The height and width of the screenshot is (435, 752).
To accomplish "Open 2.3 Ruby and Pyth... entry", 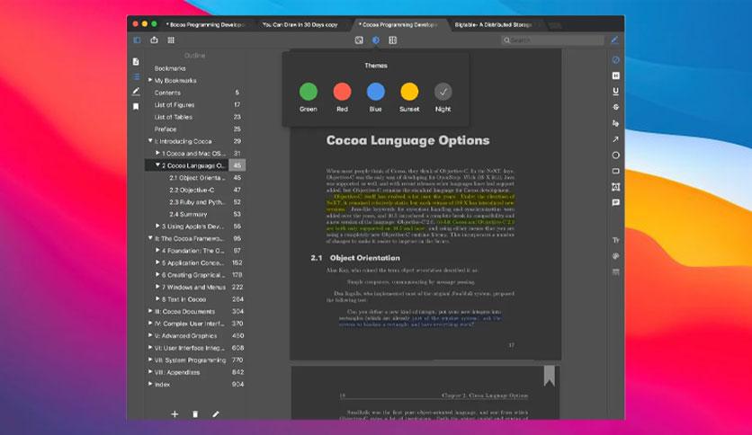I will tap(197, 202).
